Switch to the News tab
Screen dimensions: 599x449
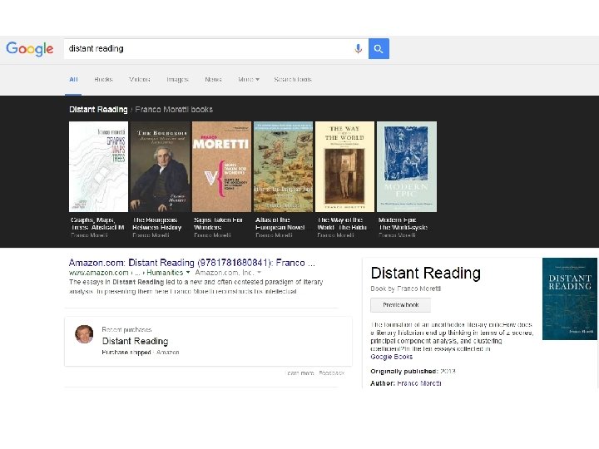tap(213, 80)
